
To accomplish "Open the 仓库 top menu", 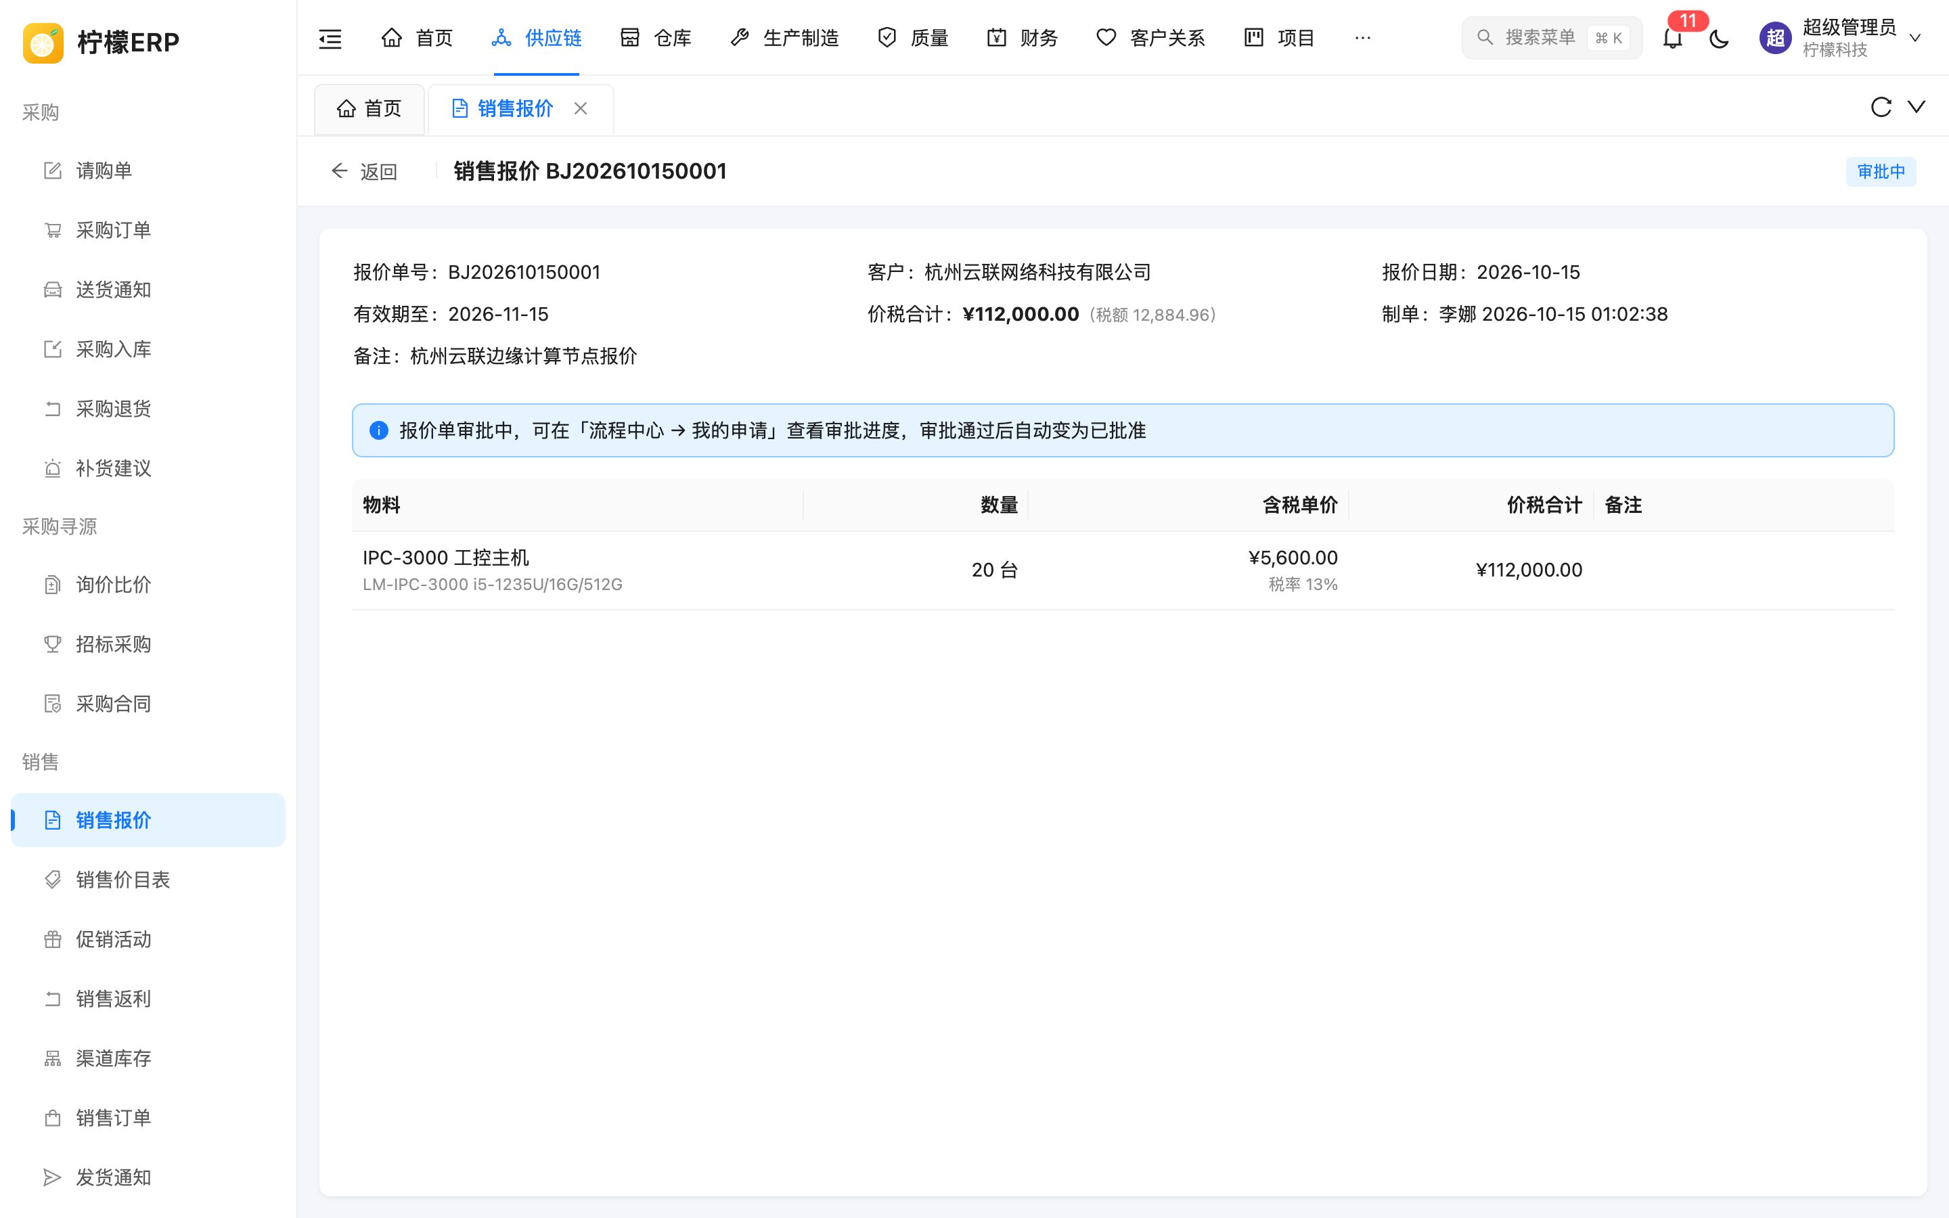I will (x=655, y=38).
